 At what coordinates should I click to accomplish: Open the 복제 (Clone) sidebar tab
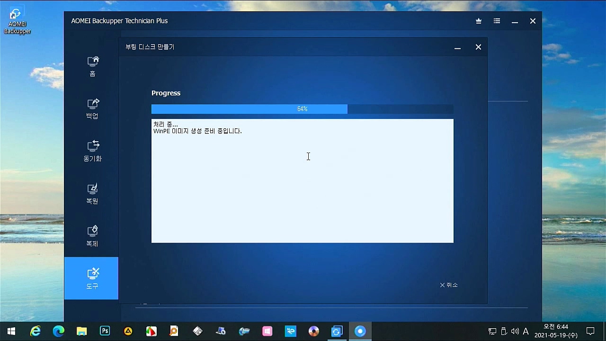(x=92, y=236)
